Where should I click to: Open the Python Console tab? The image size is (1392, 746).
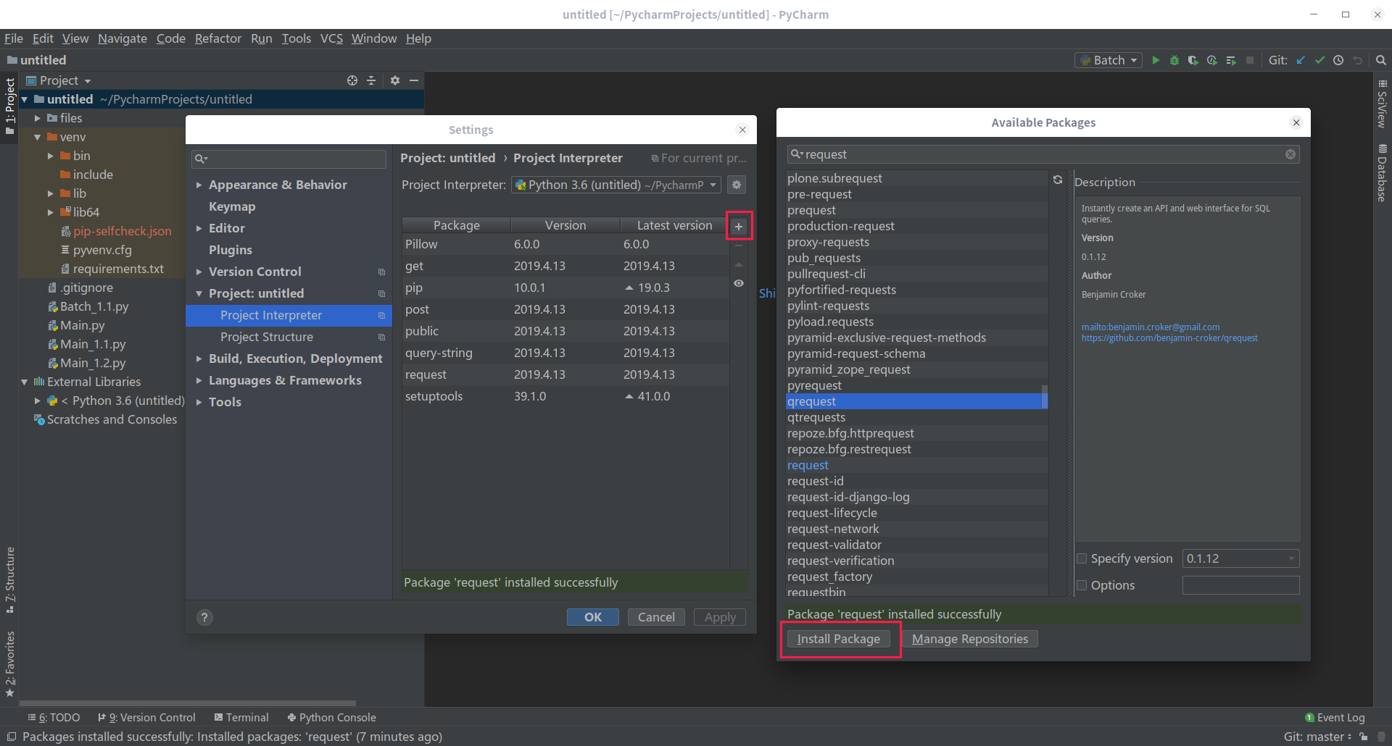(331, 718)
